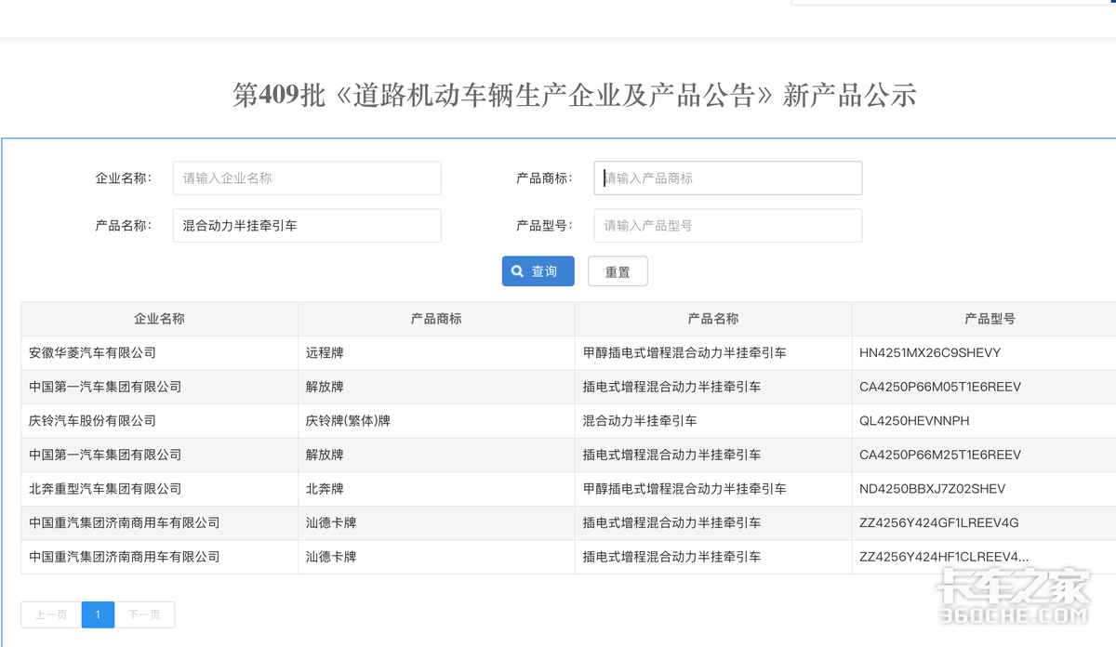Click model ND4250BBXJ7Z02SHEV
This screenshot has height=647, width=1116.
tap(933, 489)
